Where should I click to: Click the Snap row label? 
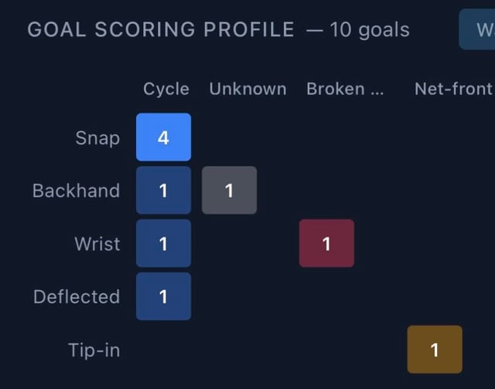pyautogui.click(x=97, y=138)
